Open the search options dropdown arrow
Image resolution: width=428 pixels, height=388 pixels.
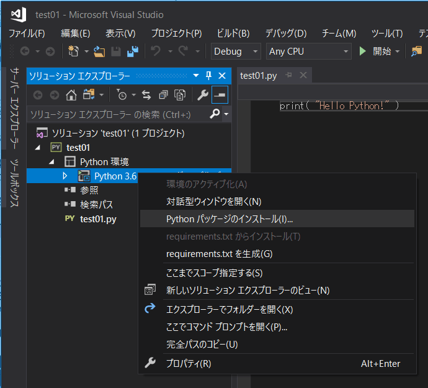point(226,114)
